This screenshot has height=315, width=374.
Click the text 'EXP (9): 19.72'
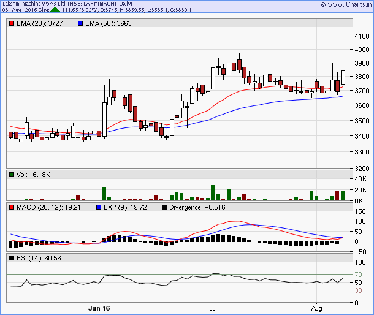(125, 207)
